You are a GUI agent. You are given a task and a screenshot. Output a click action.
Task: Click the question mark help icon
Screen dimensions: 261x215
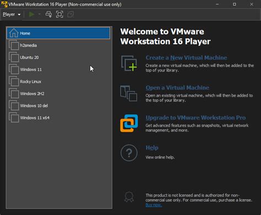coord(129,153)
